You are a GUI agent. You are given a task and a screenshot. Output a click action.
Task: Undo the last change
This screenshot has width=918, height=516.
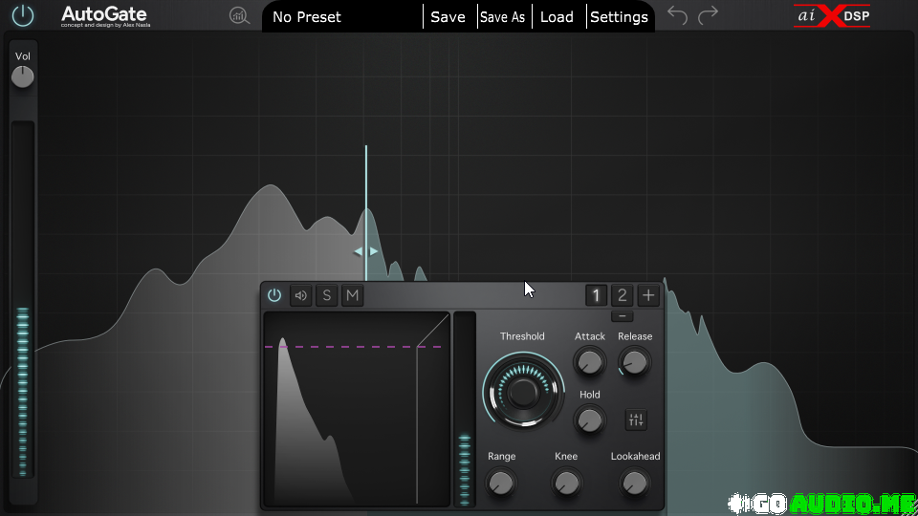coord(677,15)
